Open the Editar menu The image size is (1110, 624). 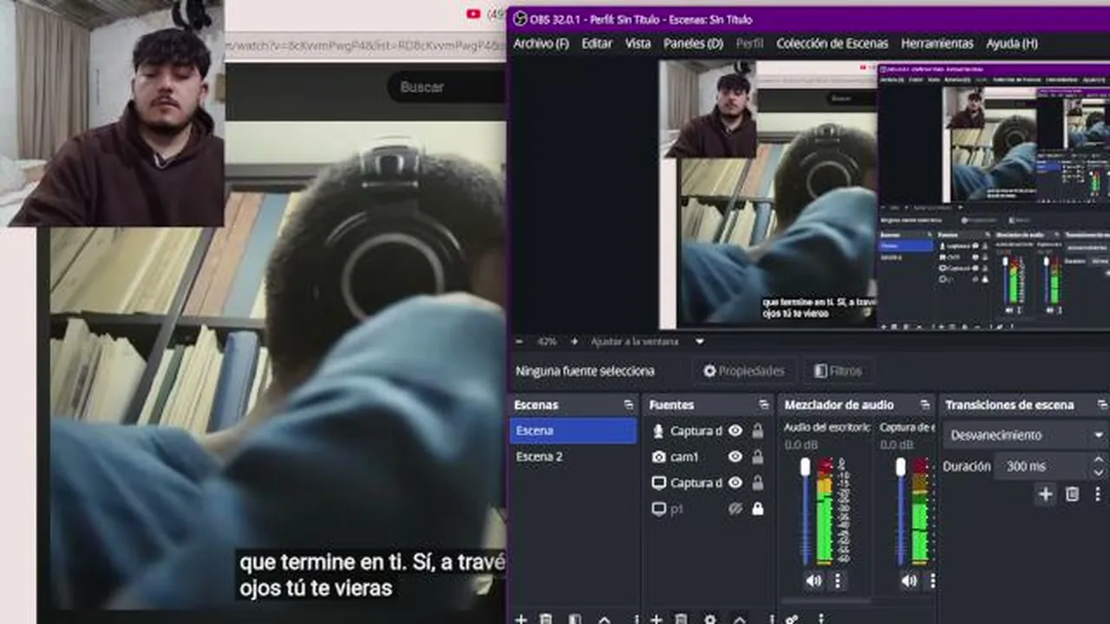[597, 43]
